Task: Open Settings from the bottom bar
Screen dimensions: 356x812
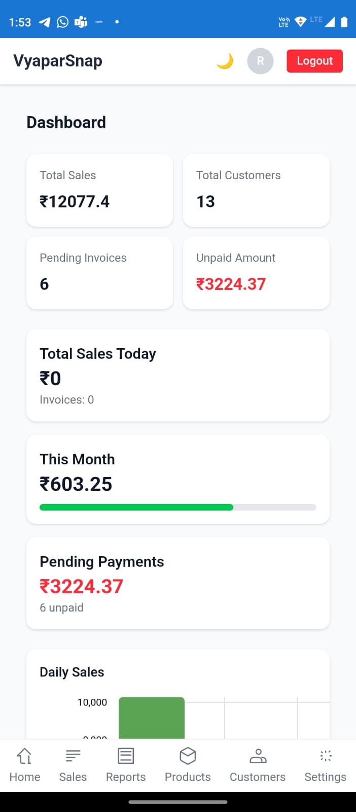Action: pos(325,764)
